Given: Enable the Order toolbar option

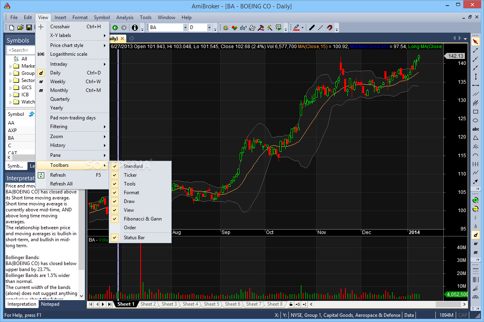Looking at the screenshot, I should click(140, 228).
